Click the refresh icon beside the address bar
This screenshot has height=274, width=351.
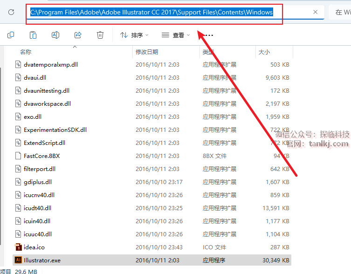point(11,12)
